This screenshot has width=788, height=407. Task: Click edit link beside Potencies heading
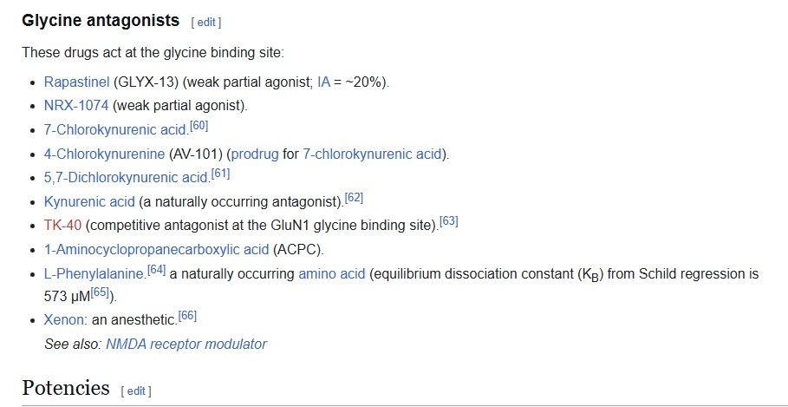point(136,391)
